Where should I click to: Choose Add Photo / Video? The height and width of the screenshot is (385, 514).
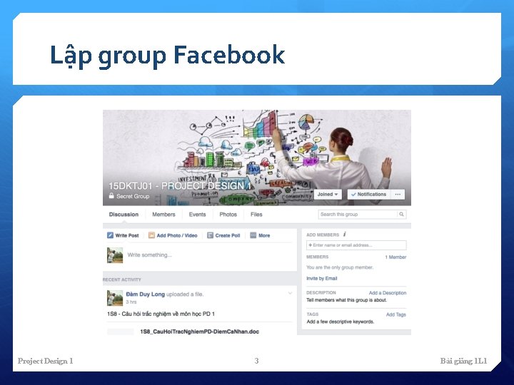click(x=177, y=235)
